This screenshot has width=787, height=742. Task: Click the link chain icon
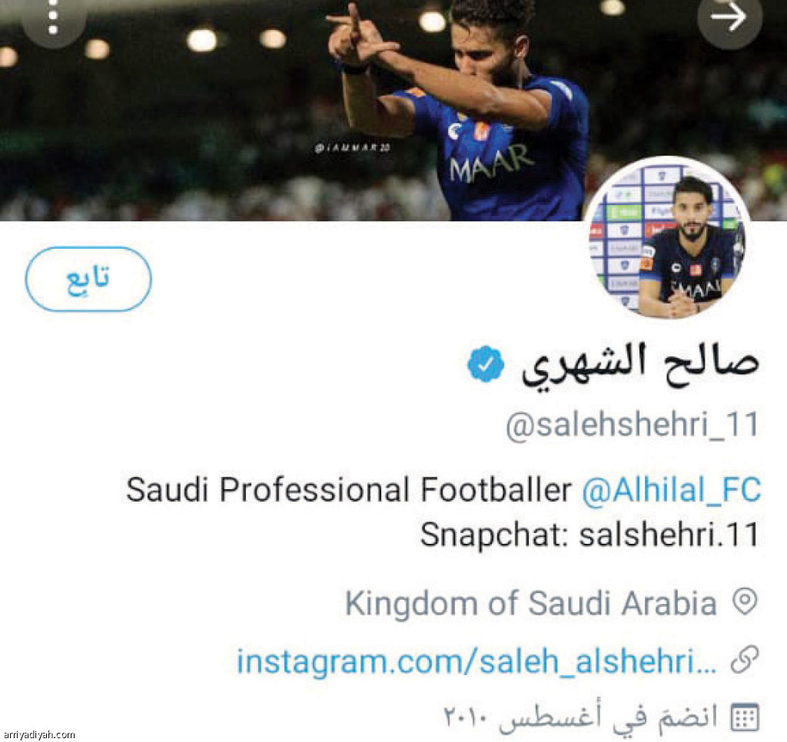[x=745, y=660]
